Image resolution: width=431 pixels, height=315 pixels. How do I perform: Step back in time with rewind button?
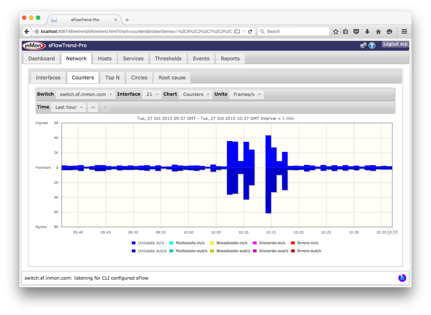[x=93, y=107]
